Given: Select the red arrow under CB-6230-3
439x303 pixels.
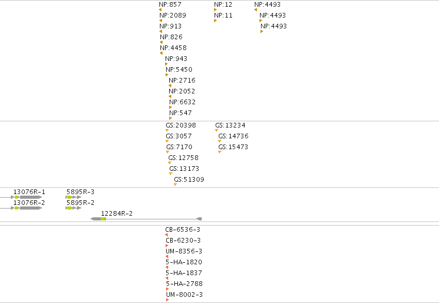Looking at the screenshot, I should click(167, 246).
